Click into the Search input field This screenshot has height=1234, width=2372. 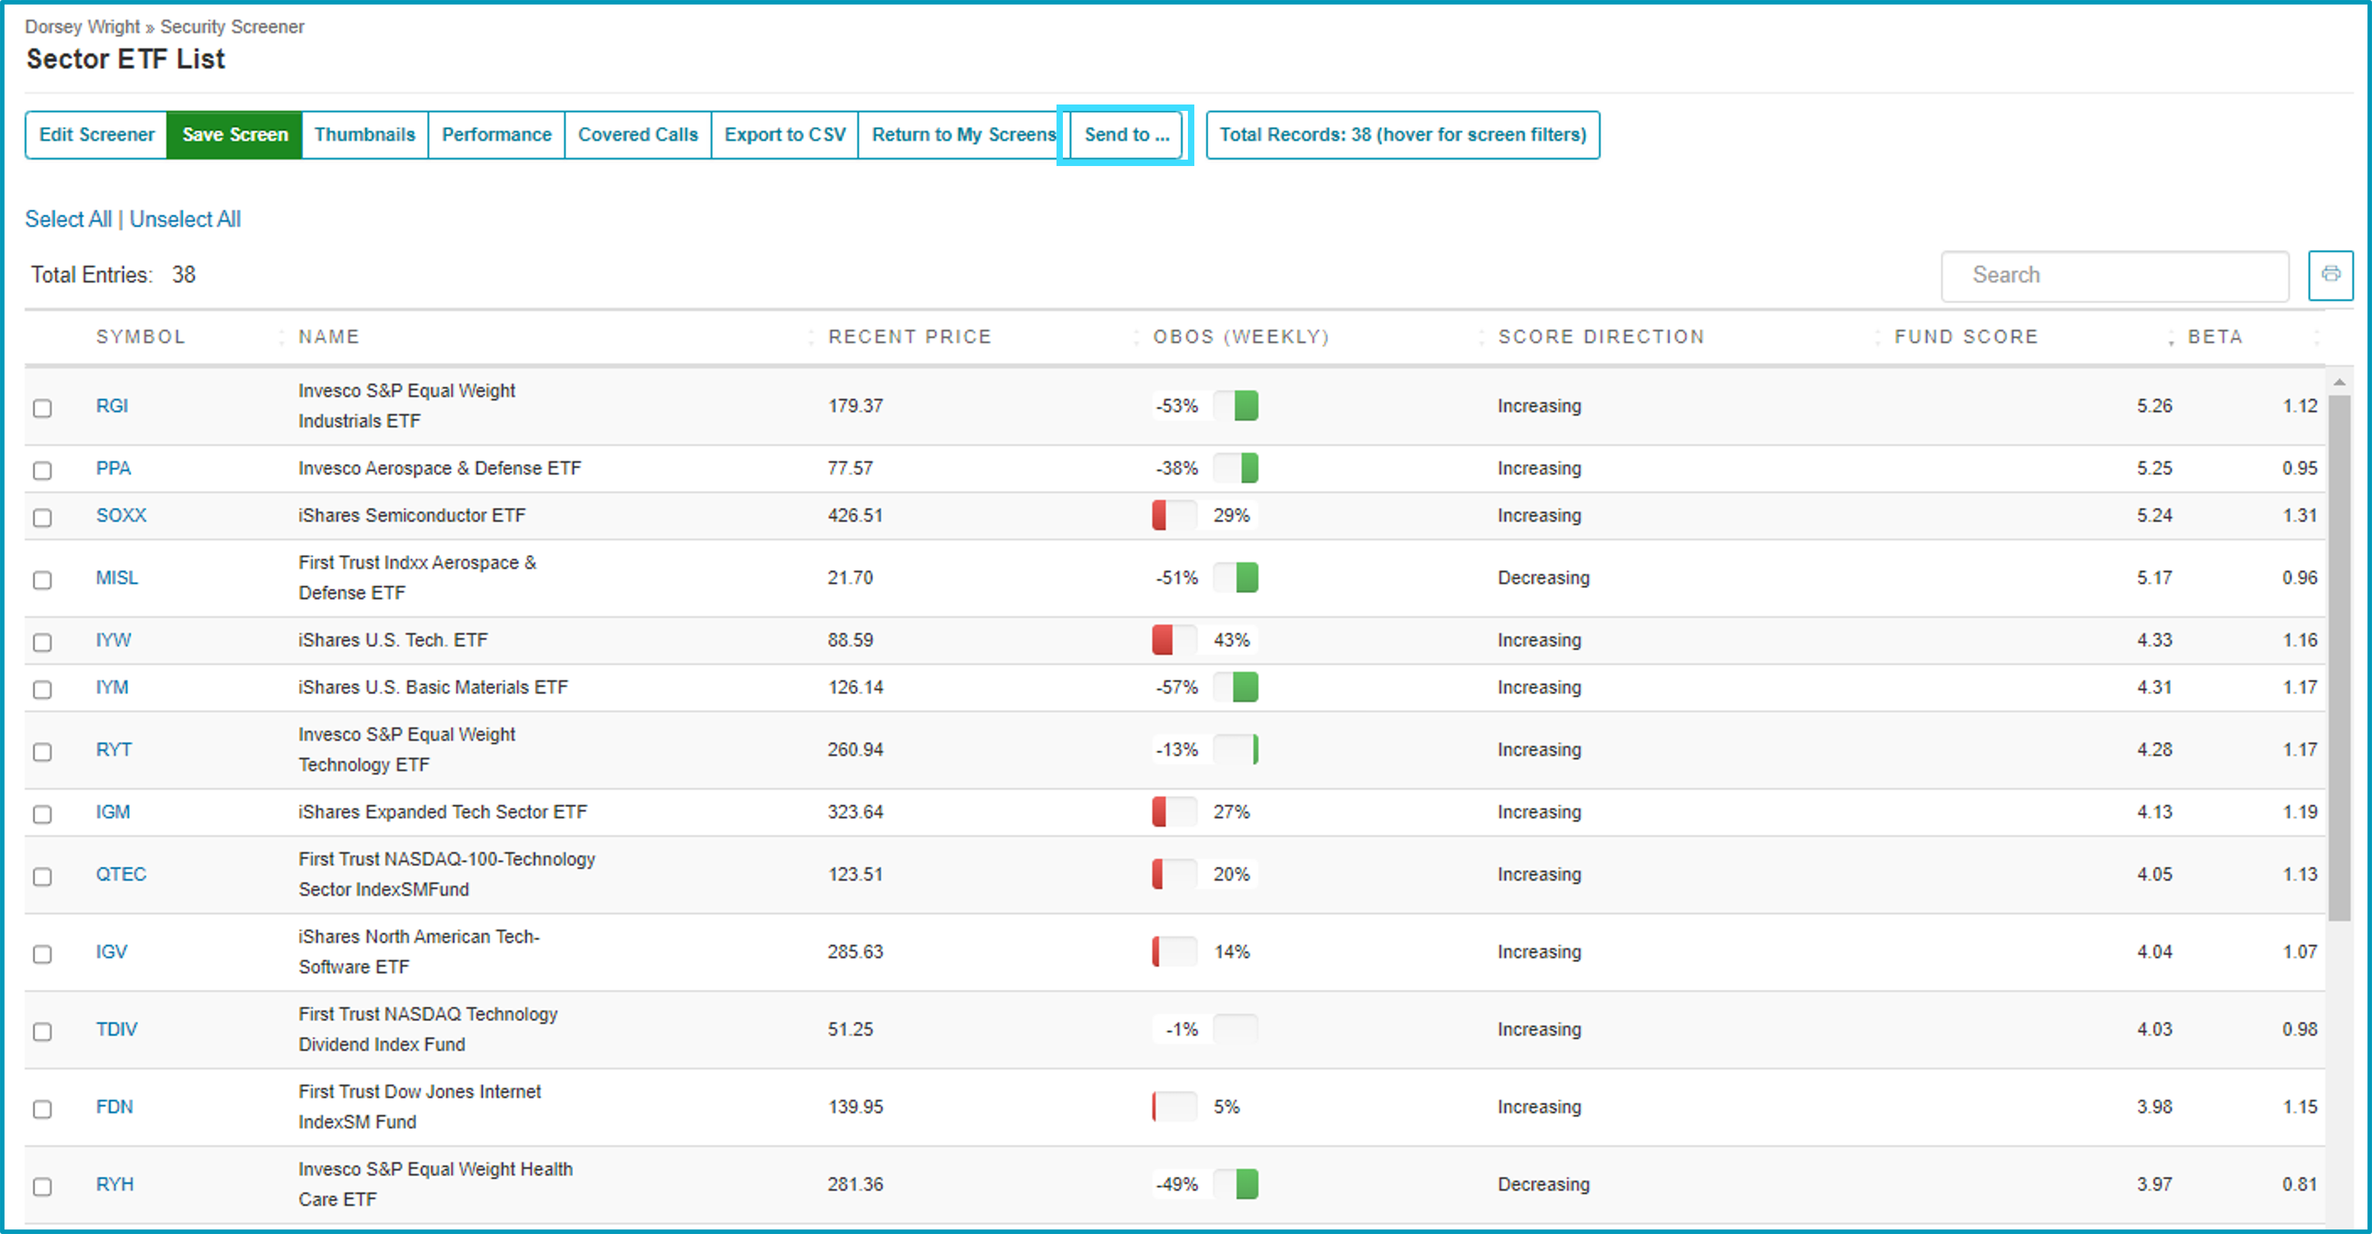[x=2114, y=276]
